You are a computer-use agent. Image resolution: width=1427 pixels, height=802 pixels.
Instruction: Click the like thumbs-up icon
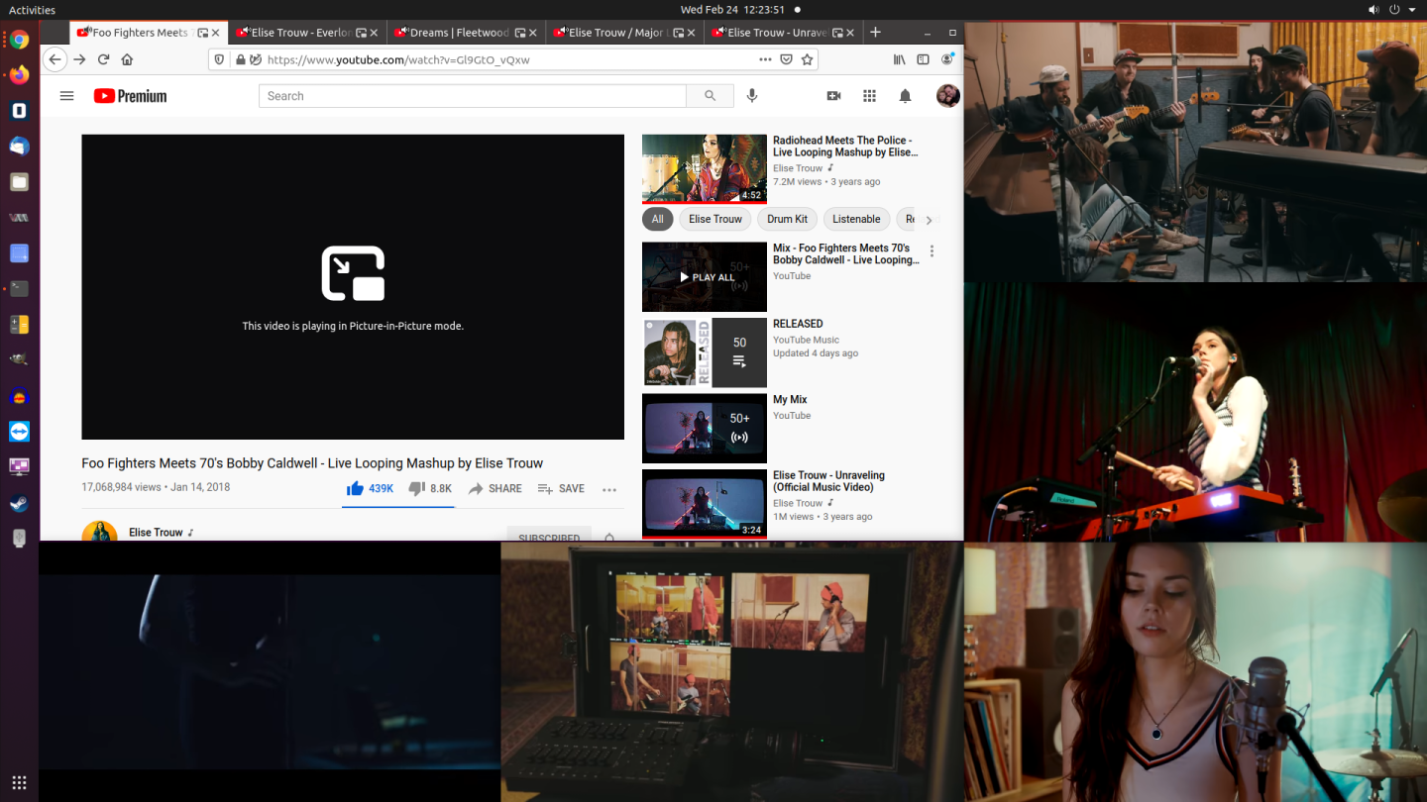pos(354,487)
